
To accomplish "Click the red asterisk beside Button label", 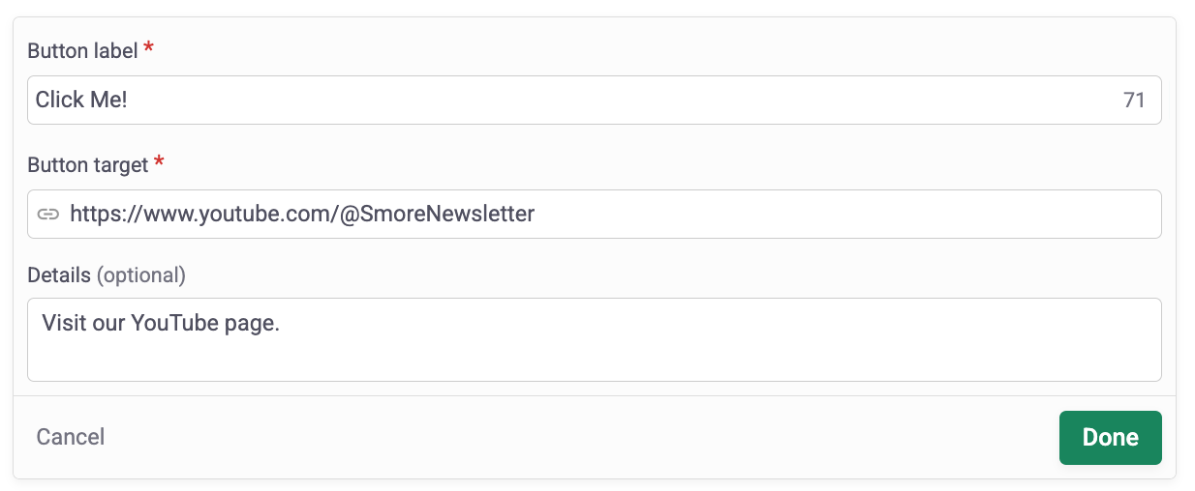I will [148, 48].
